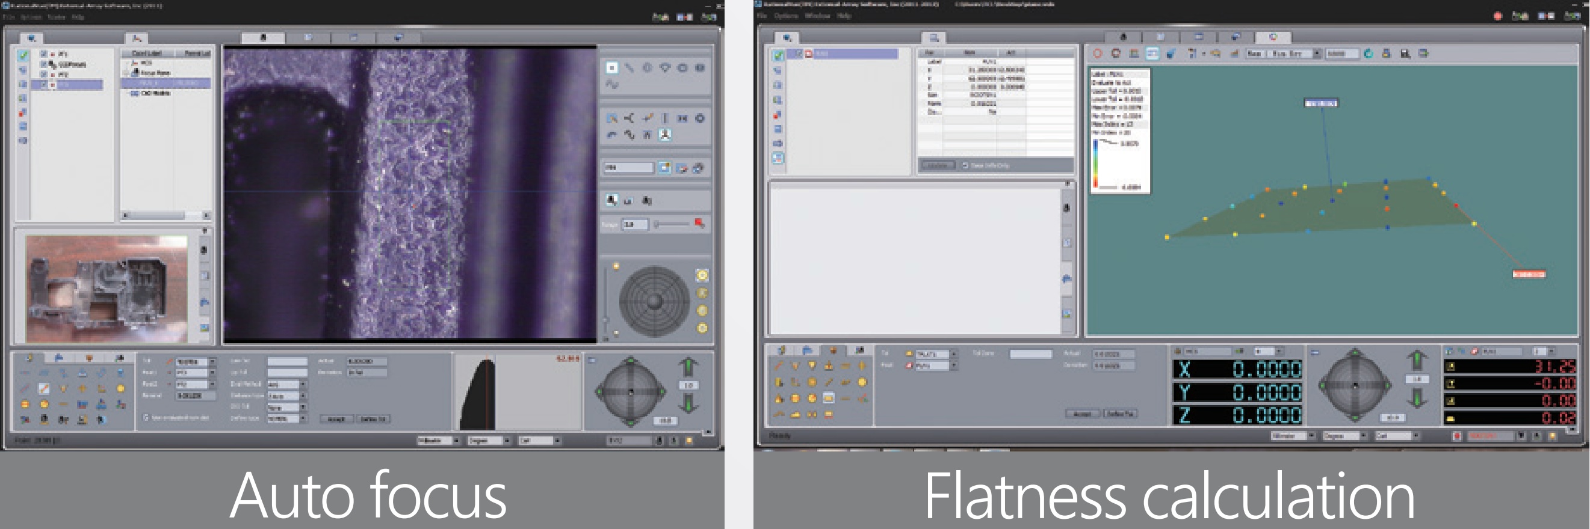1590x529 pixels.
Task: Click the save disk icon in 3D toolbar
Action: (x=1405, y=54)
